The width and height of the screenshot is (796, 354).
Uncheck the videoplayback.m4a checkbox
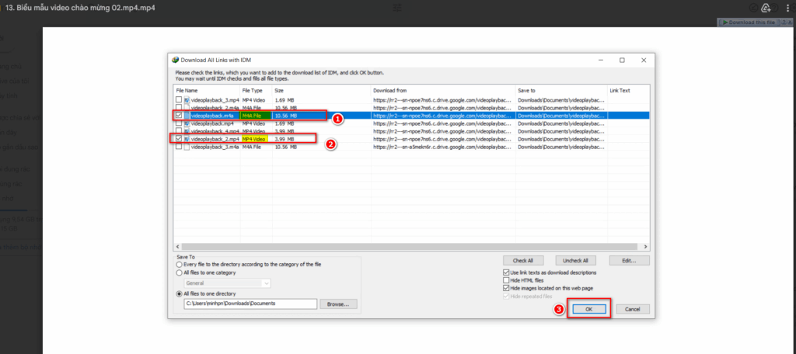(x=179, y=116)
